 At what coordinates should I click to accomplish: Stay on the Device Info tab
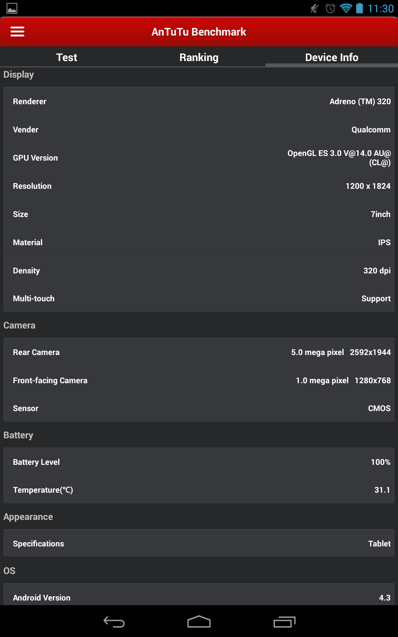click(332, 57)
